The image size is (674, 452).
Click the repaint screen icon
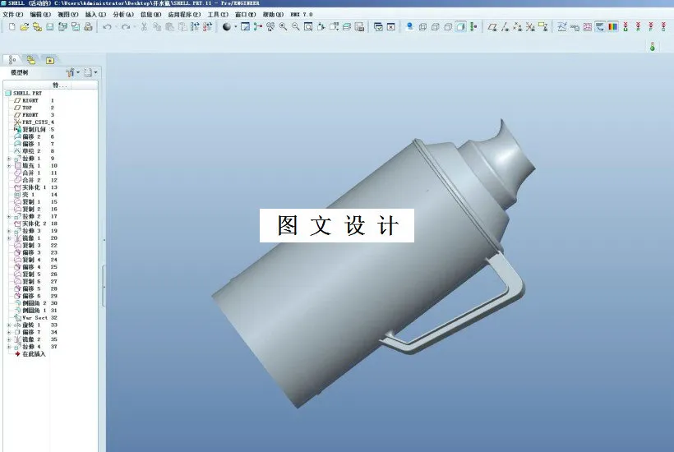coord(245,26)
